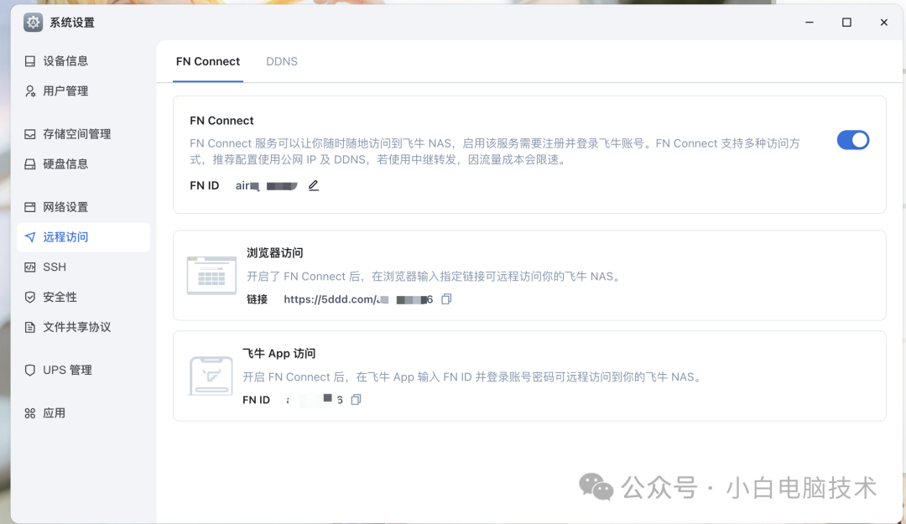
Task: Click the https://5ddd.com link text
Action: (x=358, y=299)
